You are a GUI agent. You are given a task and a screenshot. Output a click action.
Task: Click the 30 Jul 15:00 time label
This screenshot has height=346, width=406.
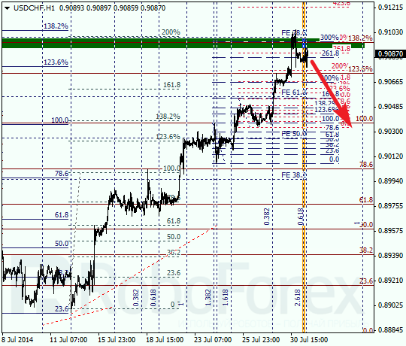pyautogui.click(x=309, y=339)
